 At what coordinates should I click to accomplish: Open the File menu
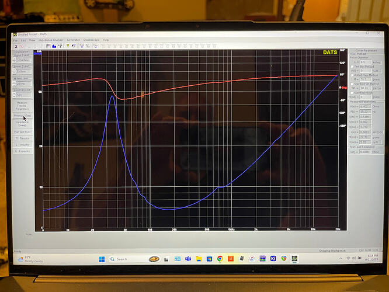(16, 40)
